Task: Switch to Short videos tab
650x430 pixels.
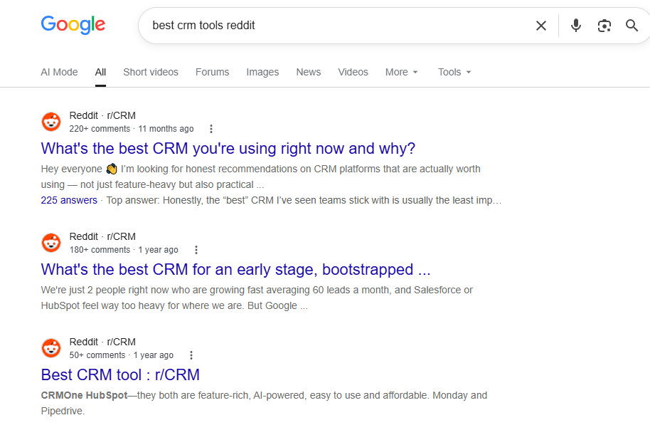Action: point(151,72)
